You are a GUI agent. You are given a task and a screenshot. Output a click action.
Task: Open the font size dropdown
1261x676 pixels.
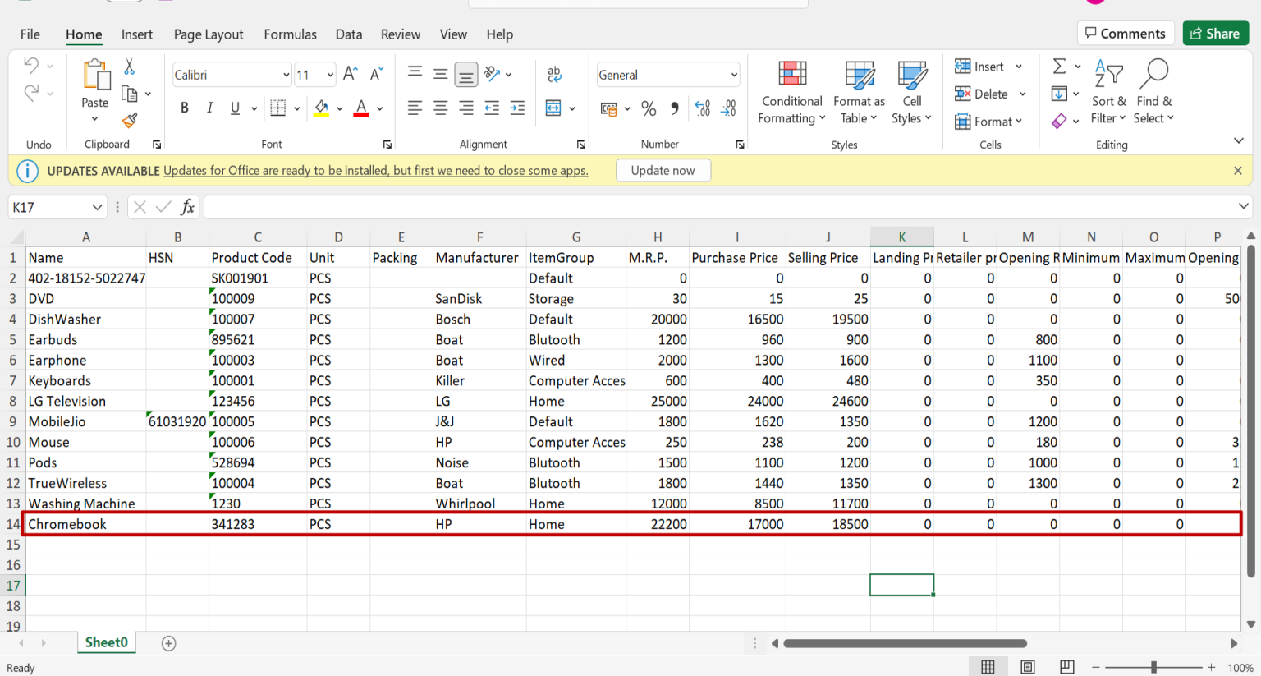tap(330, 75)
